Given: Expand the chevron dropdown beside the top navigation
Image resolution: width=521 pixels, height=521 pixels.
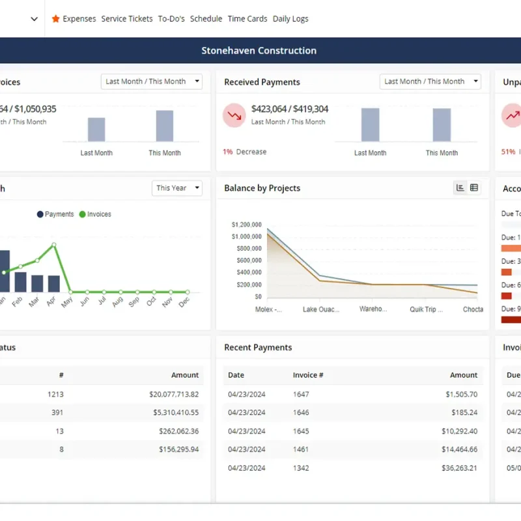Looking at the screenshot, I should click(35, 19).
